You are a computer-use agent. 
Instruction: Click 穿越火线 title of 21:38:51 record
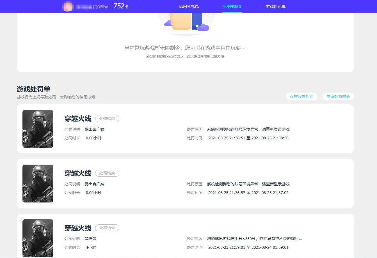point(78,119)
